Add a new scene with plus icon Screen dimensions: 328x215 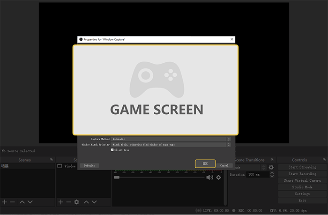coord(5,202)
